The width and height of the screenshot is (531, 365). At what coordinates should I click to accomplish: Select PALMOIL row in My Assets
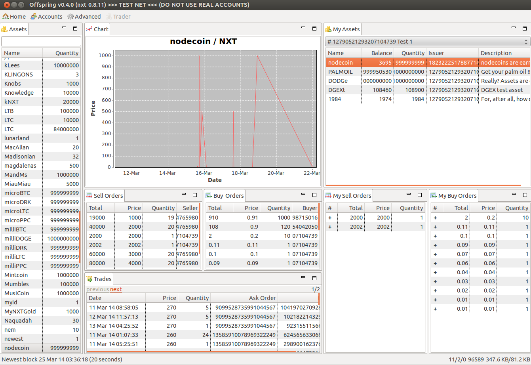pyautogui.click(x=428, y=72)
